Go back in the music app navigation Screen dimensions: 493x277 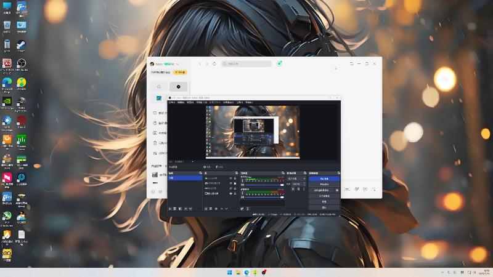tap(200, 64)
